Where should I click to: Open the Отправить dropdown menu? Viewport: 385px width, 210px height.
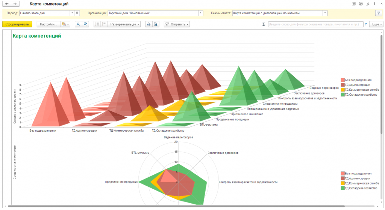pyautogui.click(x=177, y=24)
